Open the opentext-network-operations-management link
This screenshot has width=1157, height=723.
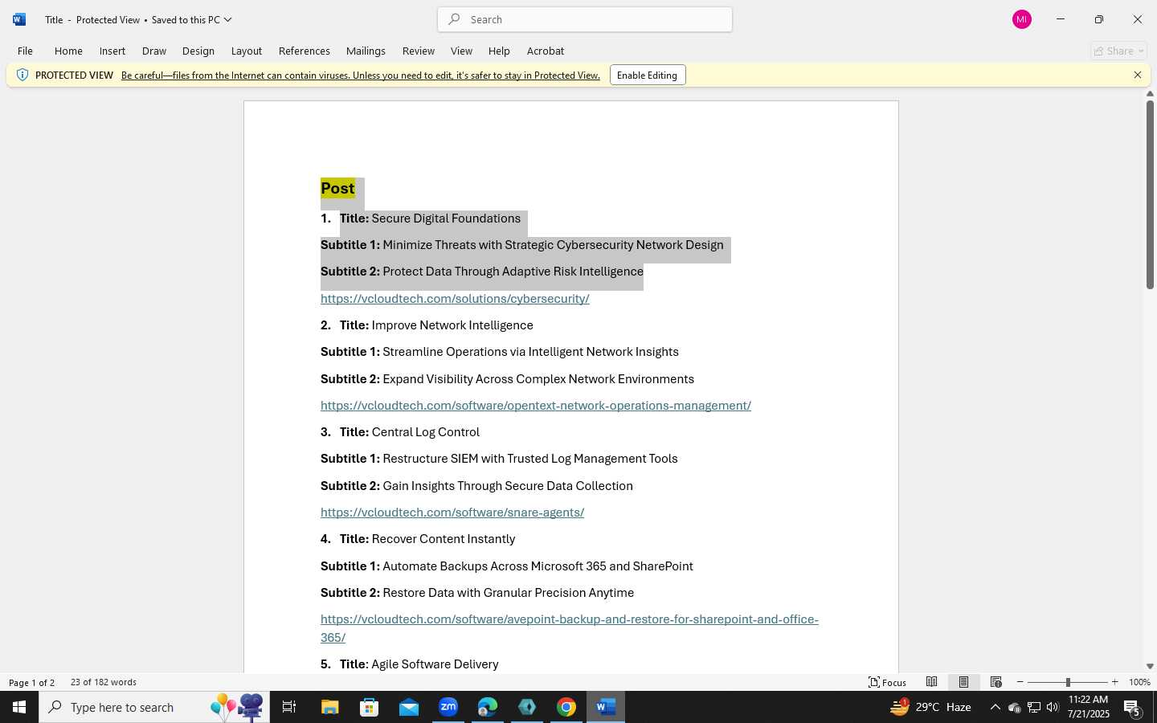click(x=536, y=406)
